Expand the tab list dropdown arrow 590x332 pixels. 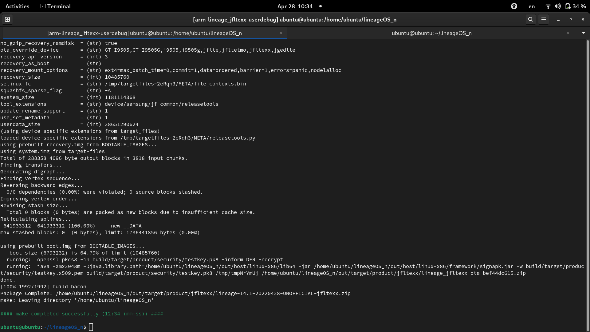tap(584, 33)
